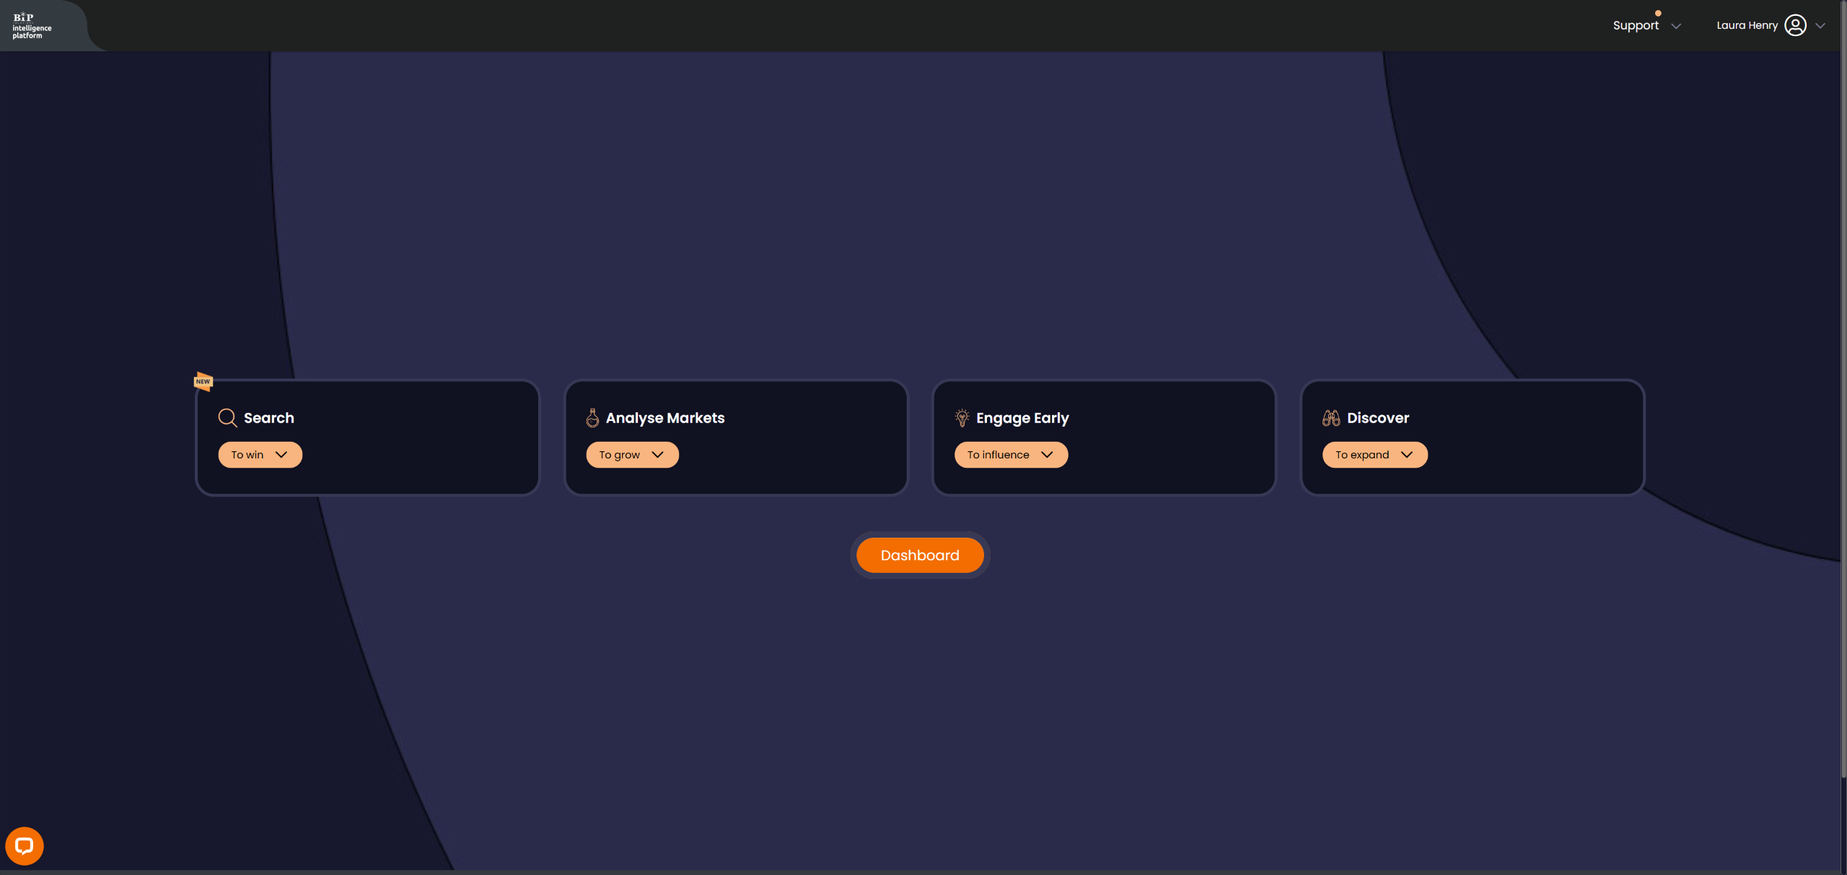Open the To expand dropdown
This screenshot has height=875, width=1847.
tap(1374, 455)
